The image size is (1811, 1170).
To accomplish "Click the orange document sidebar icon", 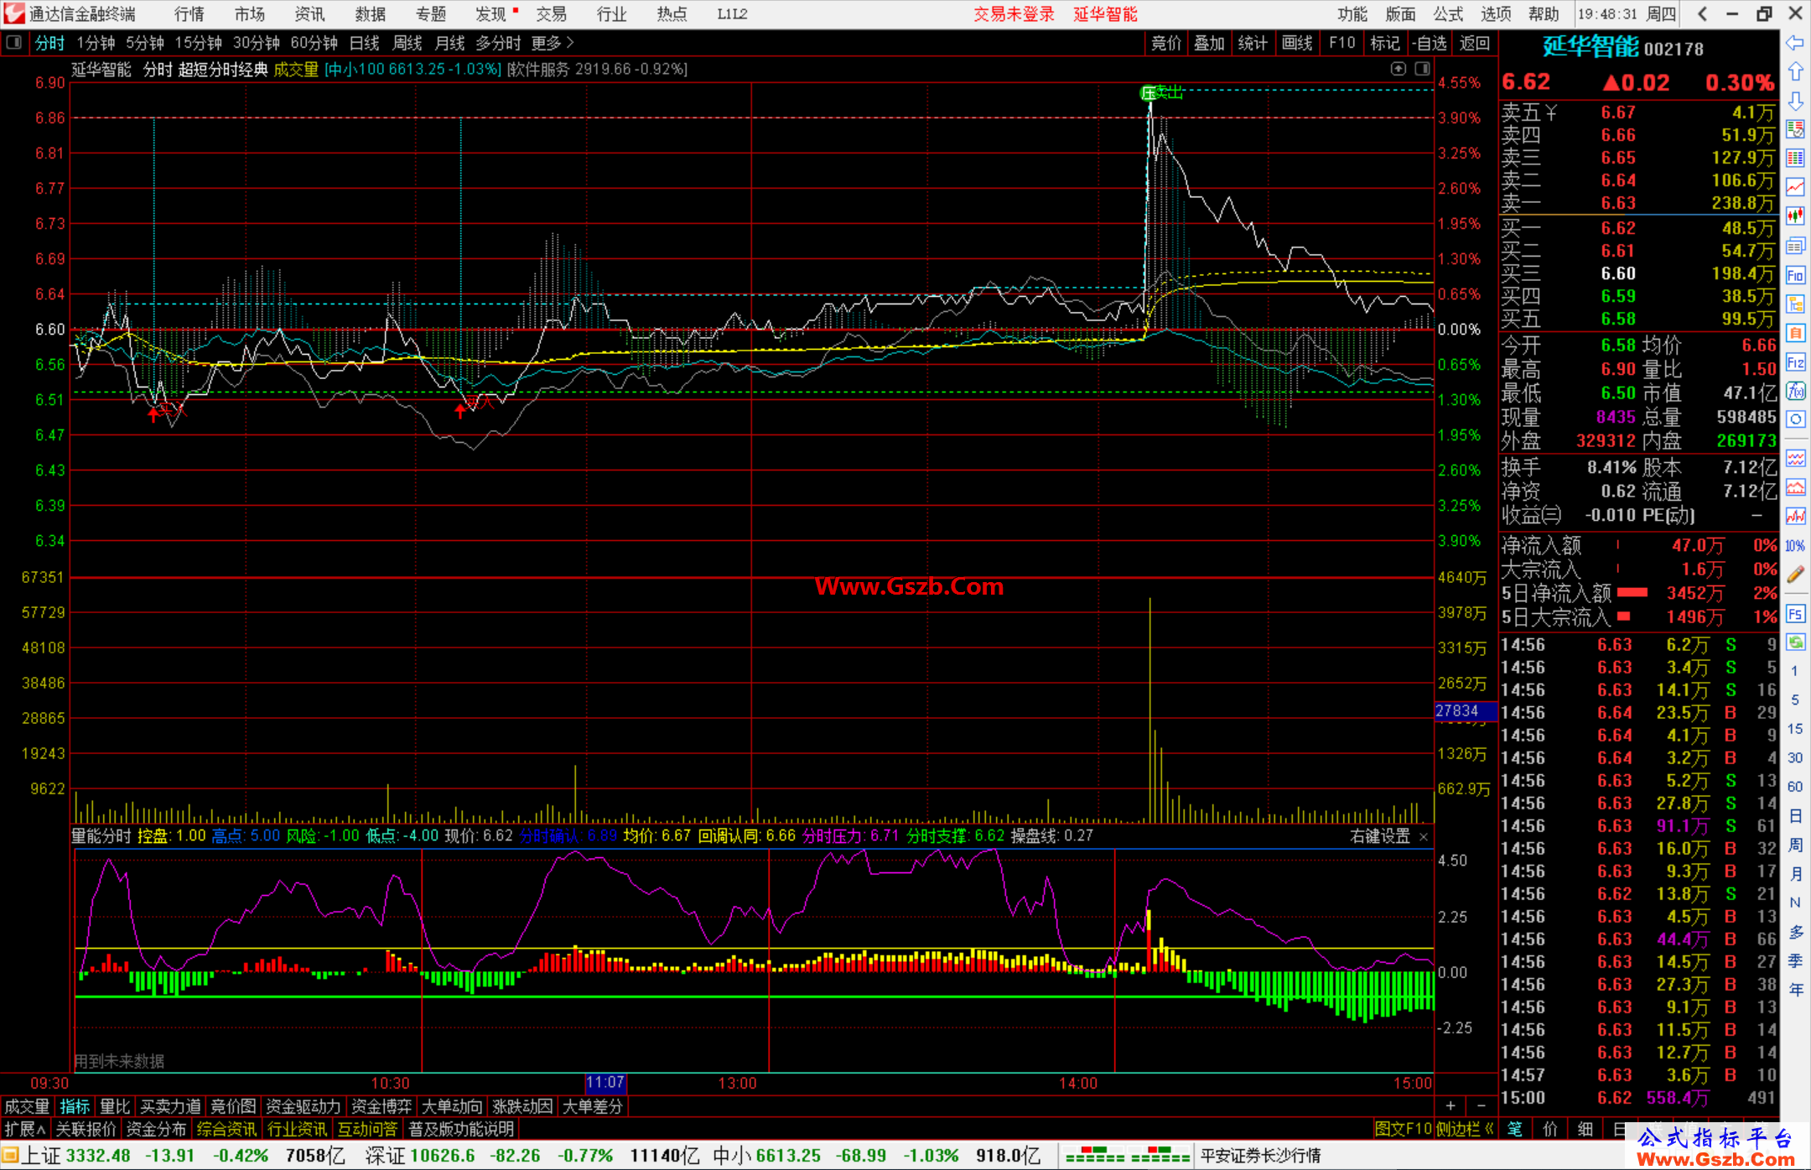I will click(1795, 333).
